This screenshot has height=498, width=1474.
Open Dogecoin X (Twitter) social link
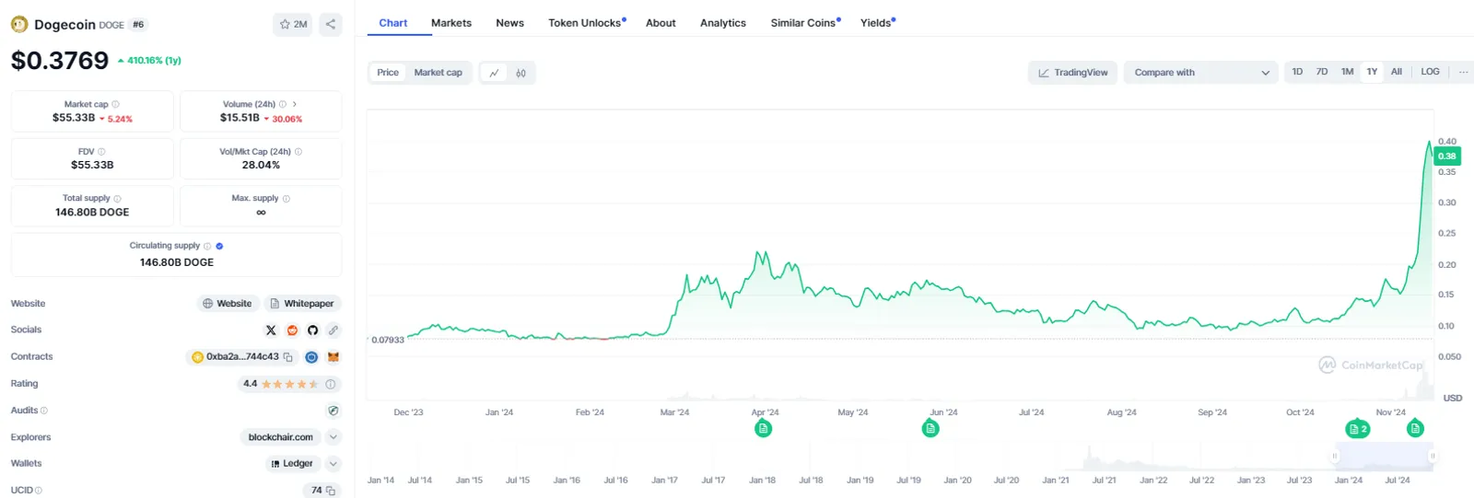point(271,330)
